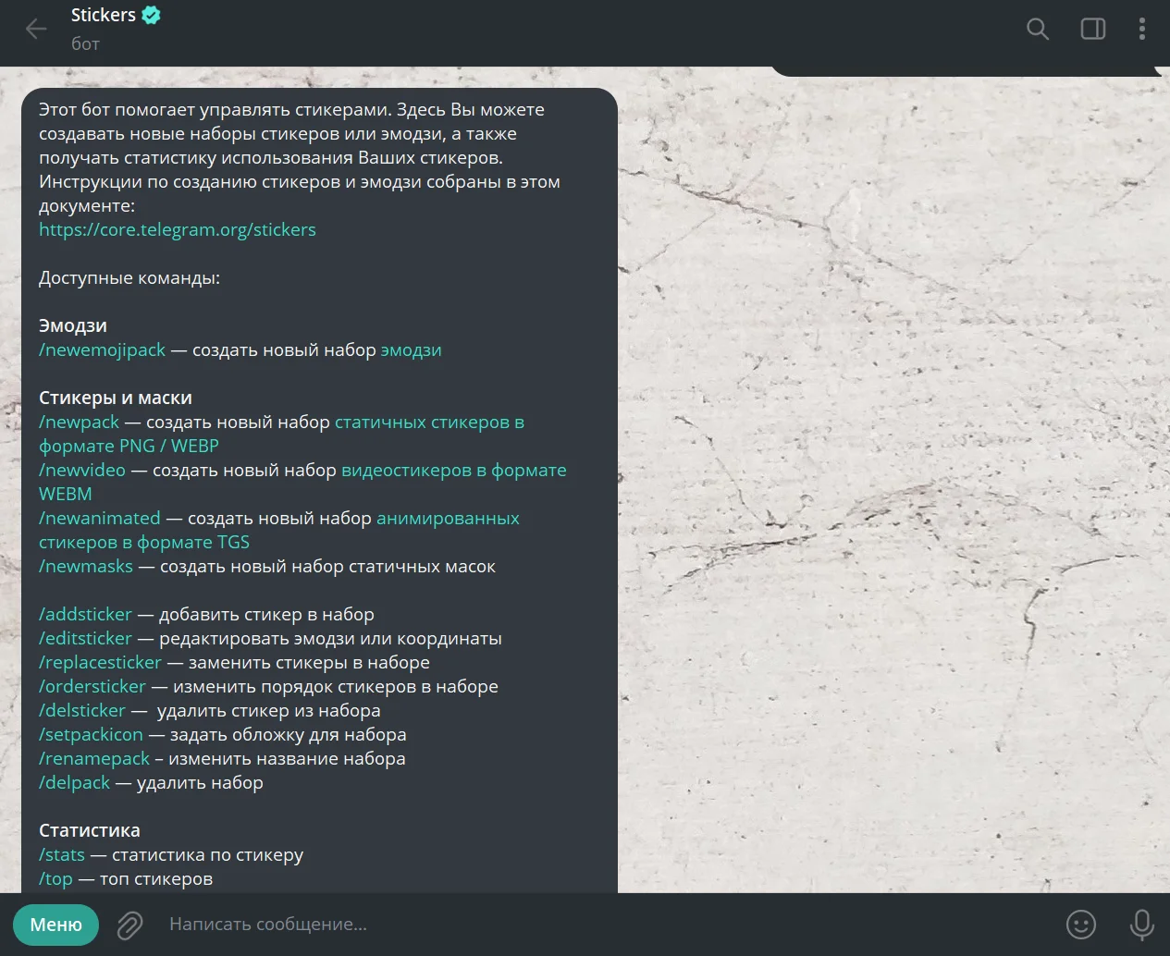Screen dimensions: 1170x956
Task: Click the Доступные команды: text
Action: pyautogui.click(x=129, y=277)
